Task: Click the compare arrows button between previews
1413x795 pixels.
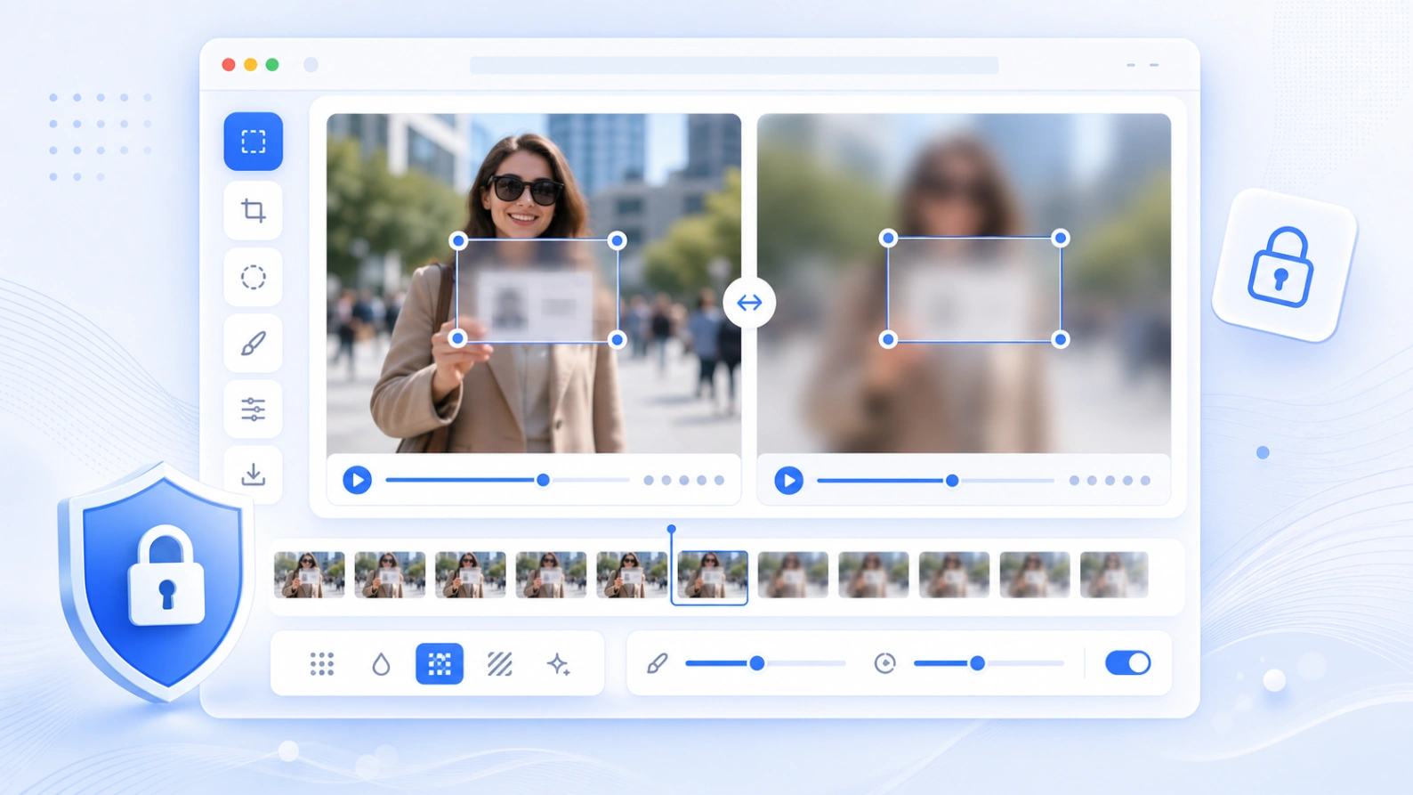Action: [x=749, y=303]
